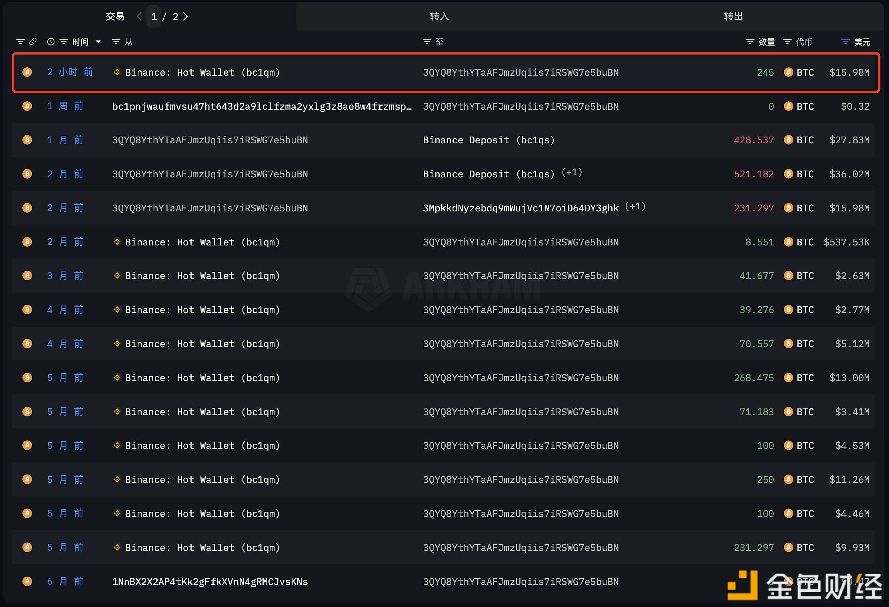
Task: Click the 521.182 amount value
Action: [x=754, y=174]
